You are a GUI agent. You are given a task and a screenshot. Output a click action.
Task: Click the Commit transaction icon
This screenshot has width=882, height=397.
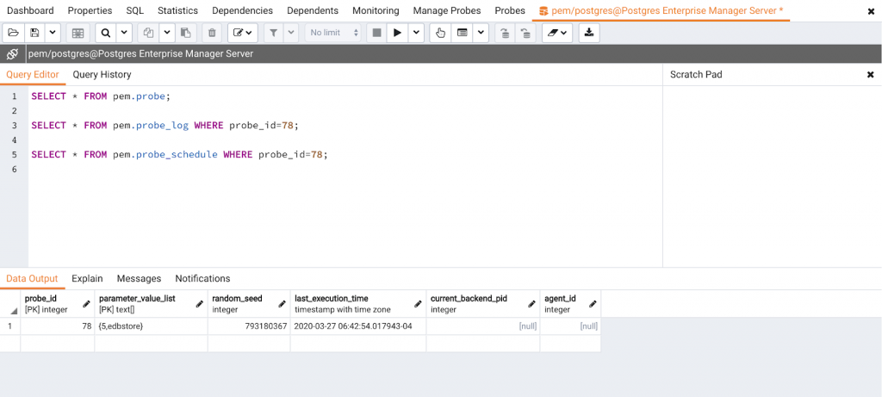pos(505,33)
